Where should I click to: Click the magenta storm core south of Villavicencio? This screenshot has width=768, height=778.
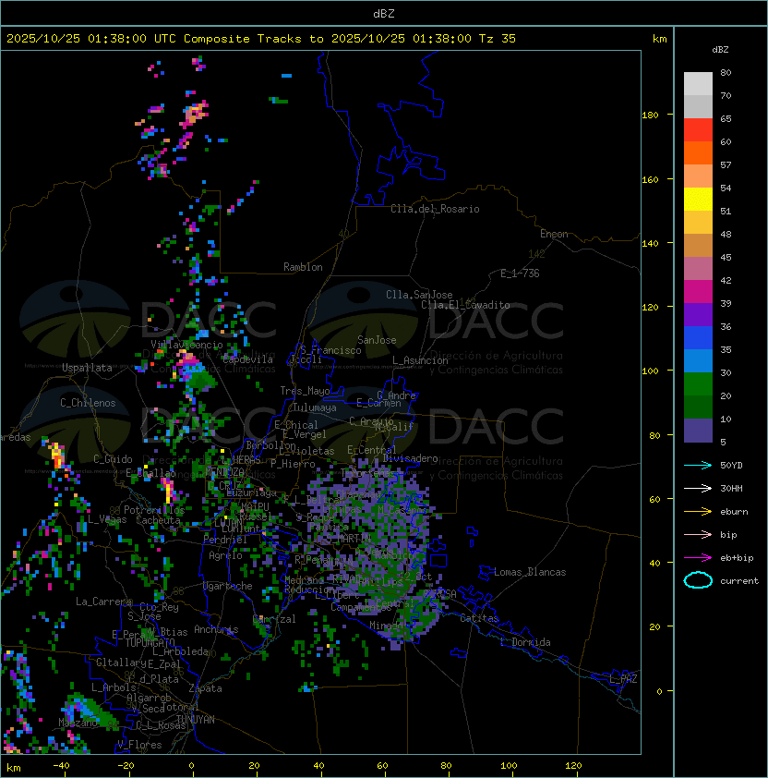188,359
